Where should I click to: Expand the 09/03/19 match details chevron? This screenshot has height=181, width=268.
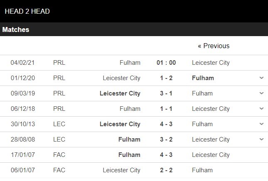tap(261, 93)
